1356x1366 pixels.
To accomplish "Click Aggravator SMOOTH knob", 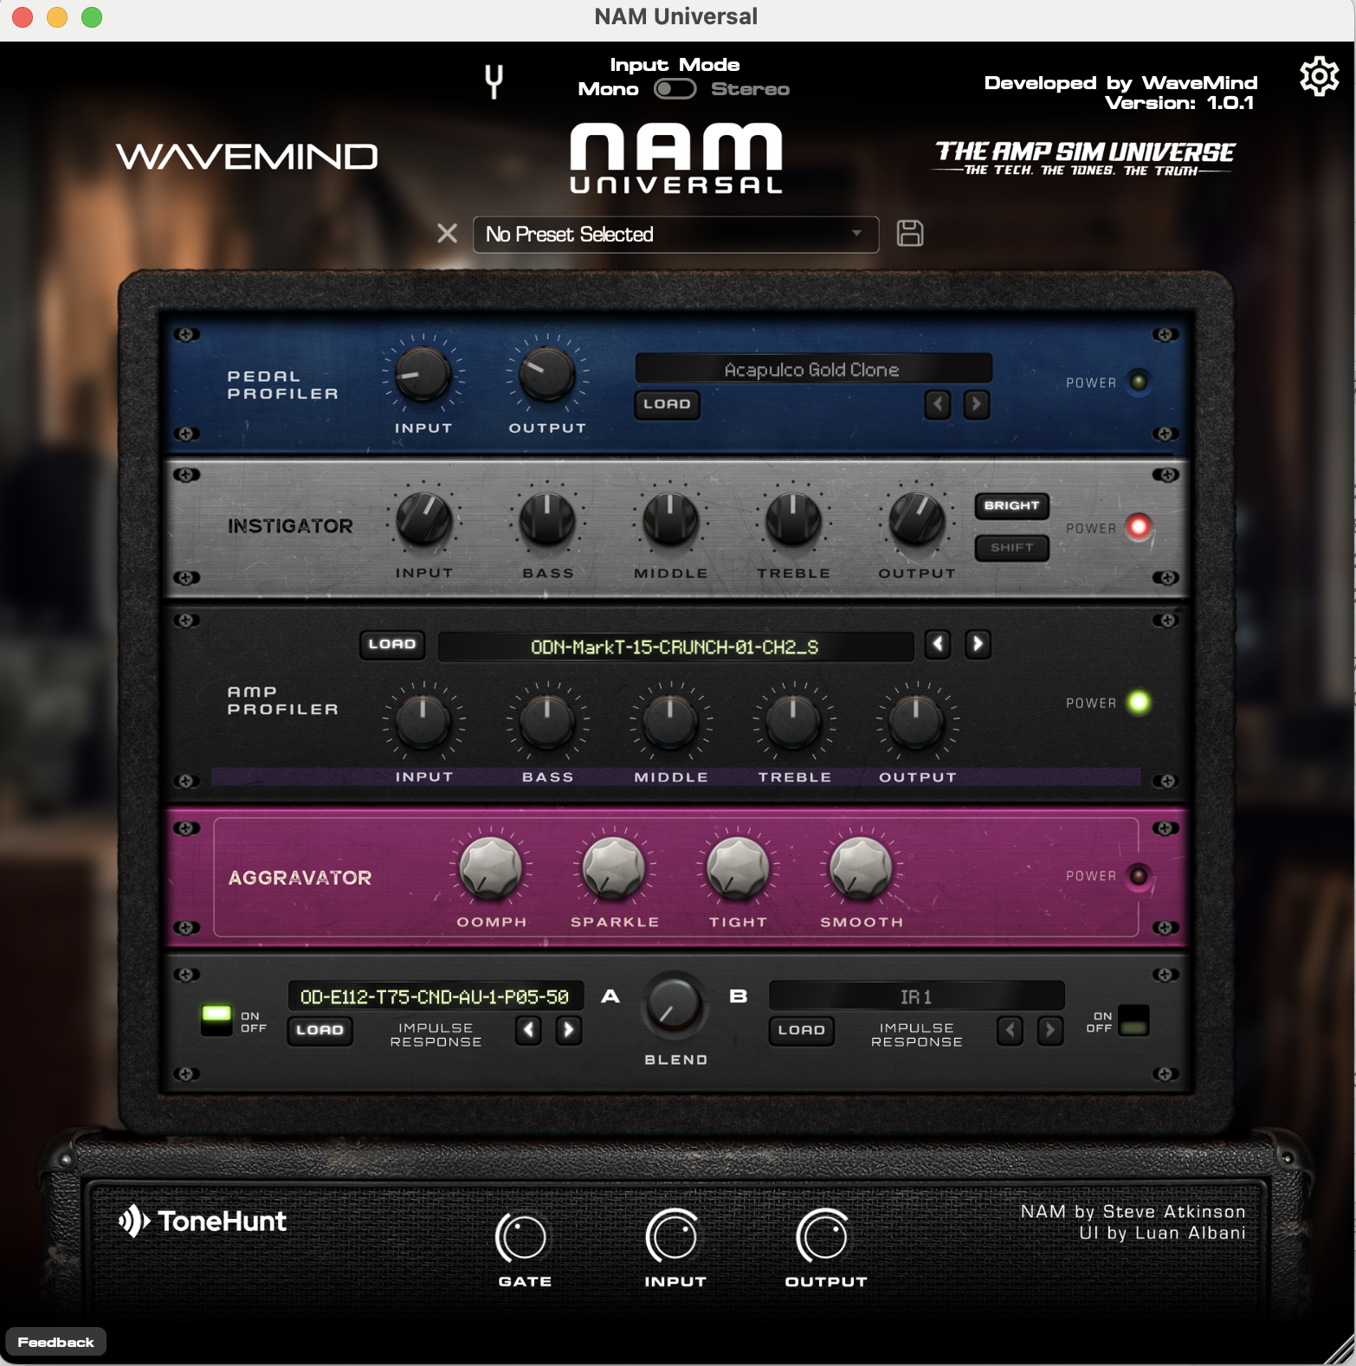I will point(861,867).
